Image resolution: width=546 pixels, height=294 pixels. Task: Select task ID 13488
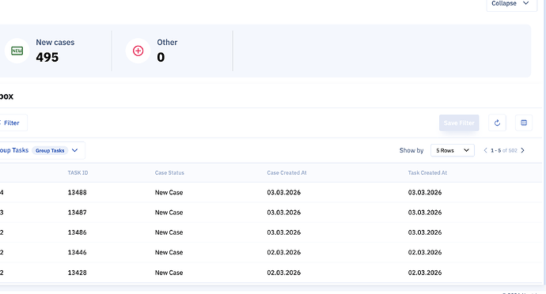(78, 192)
